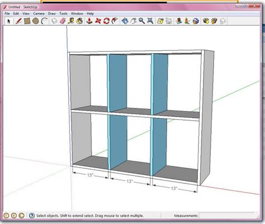Viewport: 265px width, 224px height.
Task: Open the Camera menu
Action: [39, 13]
